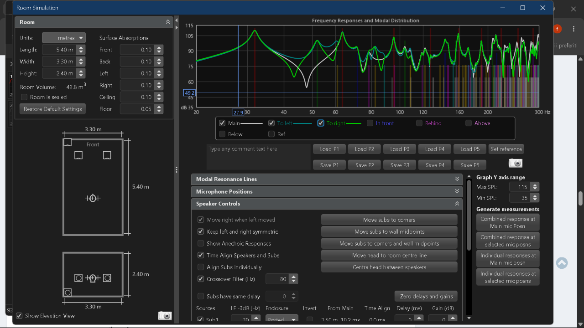
Task: Click the round scroll-up arrow icon
Action: 562,263
